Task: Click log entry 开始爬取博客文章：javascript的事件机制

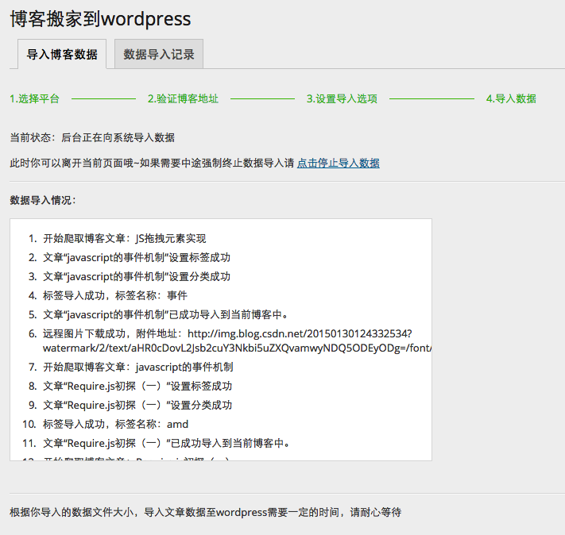Action: click(x=138, y=367)
